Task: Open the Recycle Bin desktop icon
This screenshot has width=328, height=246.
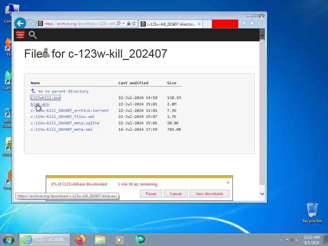Action: click(312, 213)
